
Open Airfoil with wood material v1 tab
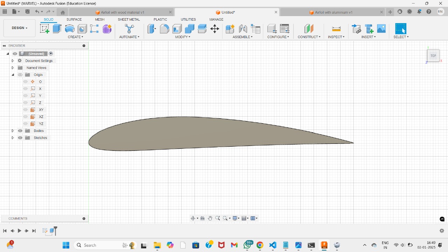coord(122,12)
